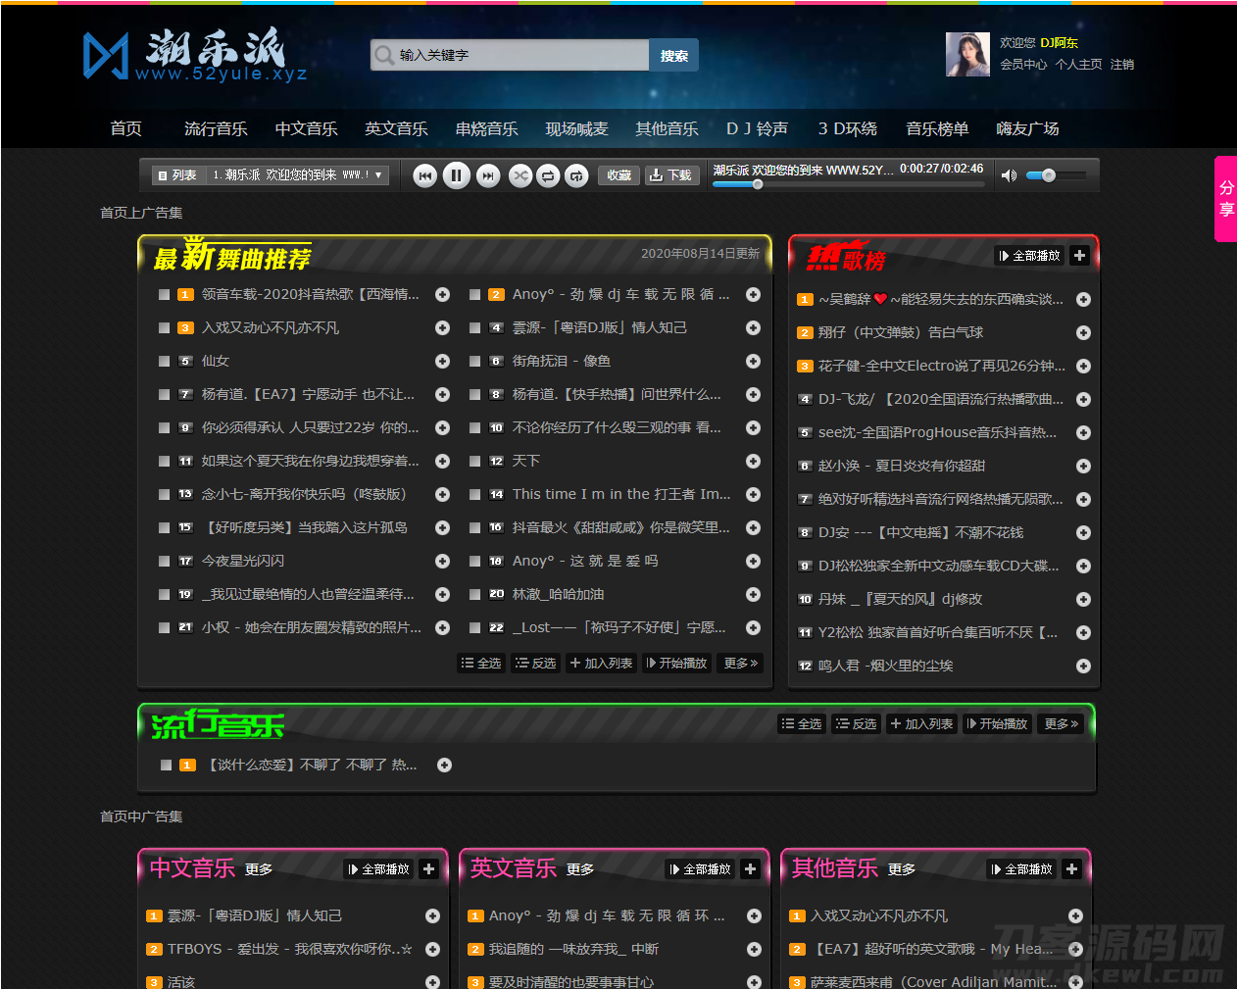
Task: Add 天下 to queue with its plus icon
Action: tap(753, 461)
